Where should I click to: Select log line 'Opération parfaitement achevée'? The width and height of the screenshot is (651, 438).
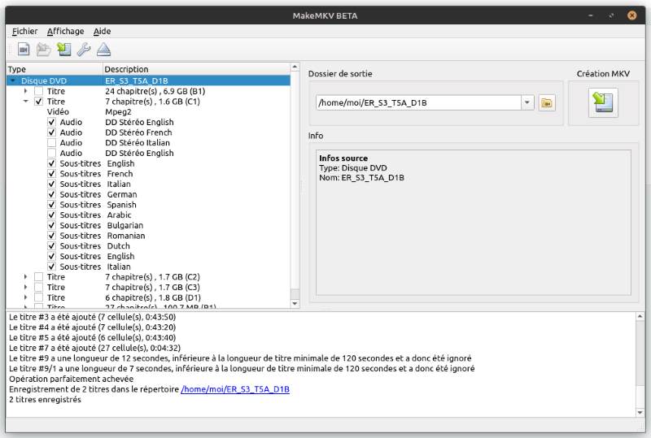point(72,379)
